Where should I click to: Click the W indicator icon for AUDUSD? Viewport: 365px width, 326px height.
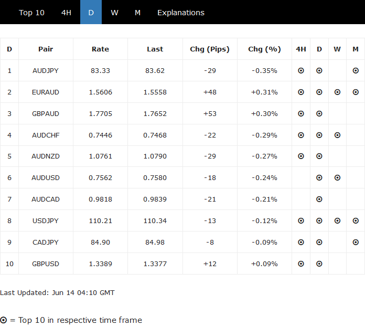point(337,178)
